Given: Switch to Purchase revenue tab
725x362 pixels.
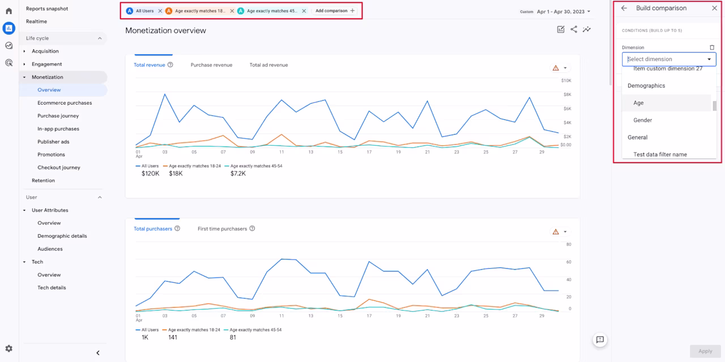Looking at the screenshot, I should [211, 65].
